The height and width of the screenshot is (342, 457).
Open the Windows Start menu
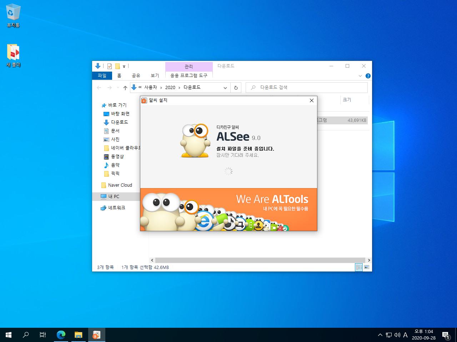tap(9, 335)
